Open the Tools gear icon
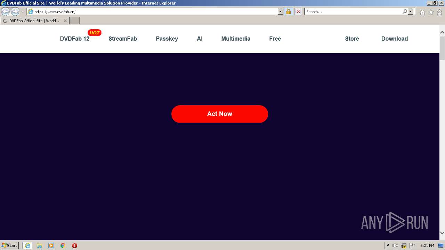The height and width of the screenshot is (250, 445). pos(439,12)
